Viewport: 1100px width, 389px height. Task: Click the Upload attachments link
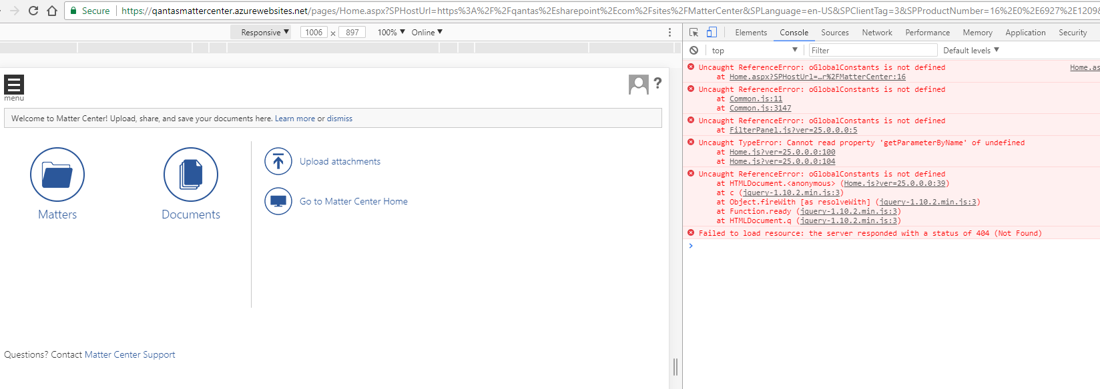(340, 161)
